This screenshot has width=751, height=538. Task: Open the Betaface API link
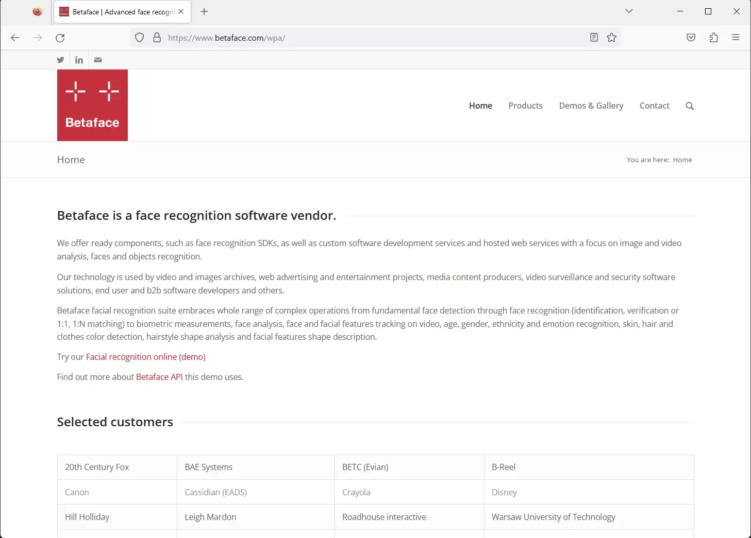pyautogui.click(x=159, y=377)
